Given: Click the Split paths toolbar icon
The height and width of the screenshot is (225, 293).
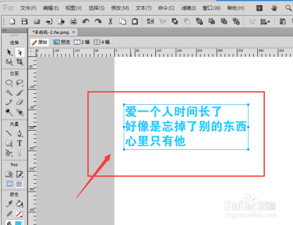Looking at the screenshot, I should pyautogui.click(x=187, y=21).
